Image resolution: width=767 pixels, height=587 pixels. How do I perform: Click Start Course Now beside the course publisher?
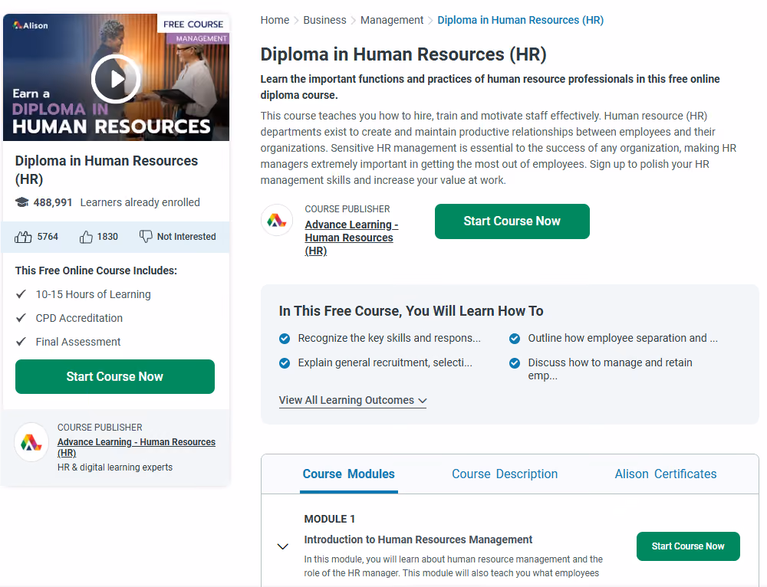(512, 221)
